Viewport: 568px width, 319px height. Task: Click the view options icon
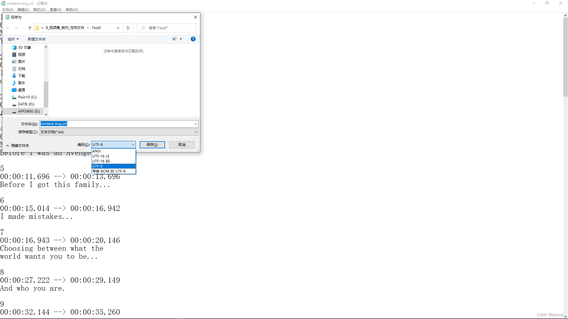[175, 39]
